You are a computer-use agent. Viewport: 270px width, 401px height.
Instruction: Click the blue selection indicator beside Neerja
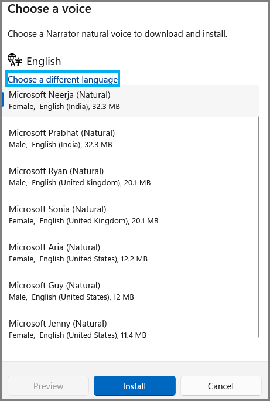(x=2, y=99)
